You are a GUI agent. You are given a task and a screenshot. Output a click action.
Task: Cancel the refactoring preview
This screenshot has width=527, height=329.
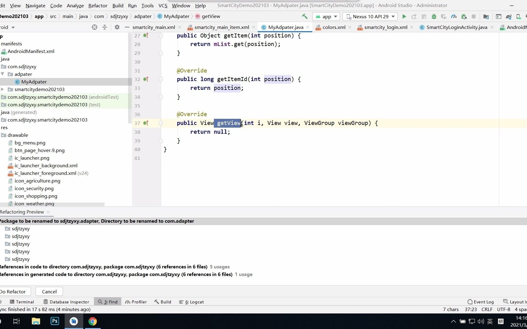coord(49,292)
